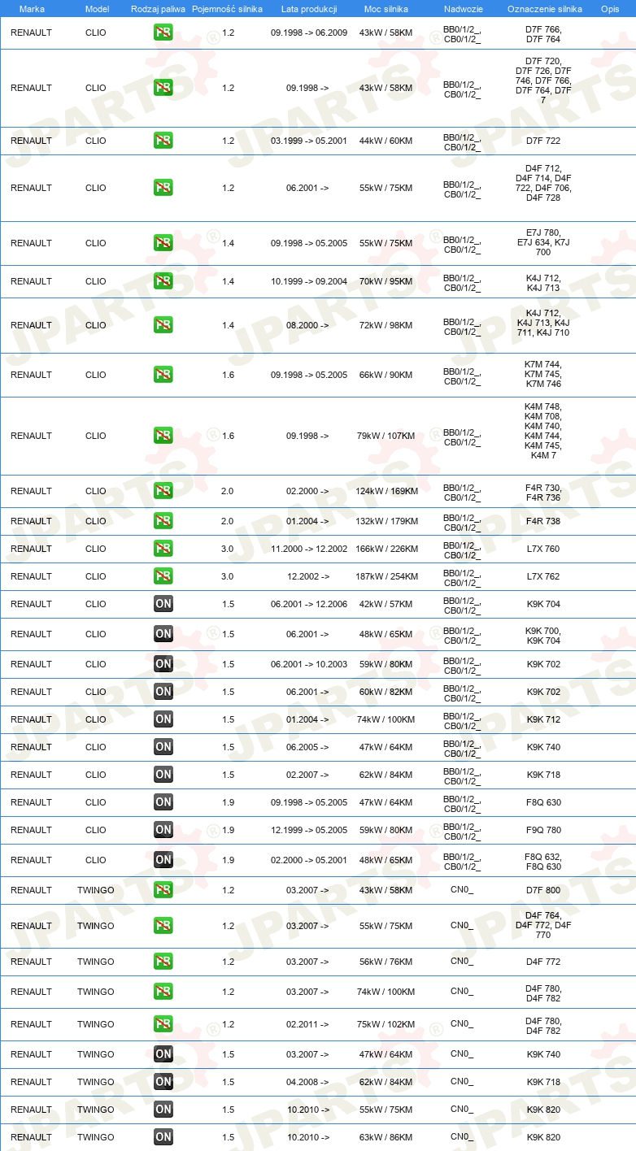Screen dimensions: 636x1151
Task: Click production years 06.2001 -> 12.2006
Action: pyautogui.click(x=309, y=604)
